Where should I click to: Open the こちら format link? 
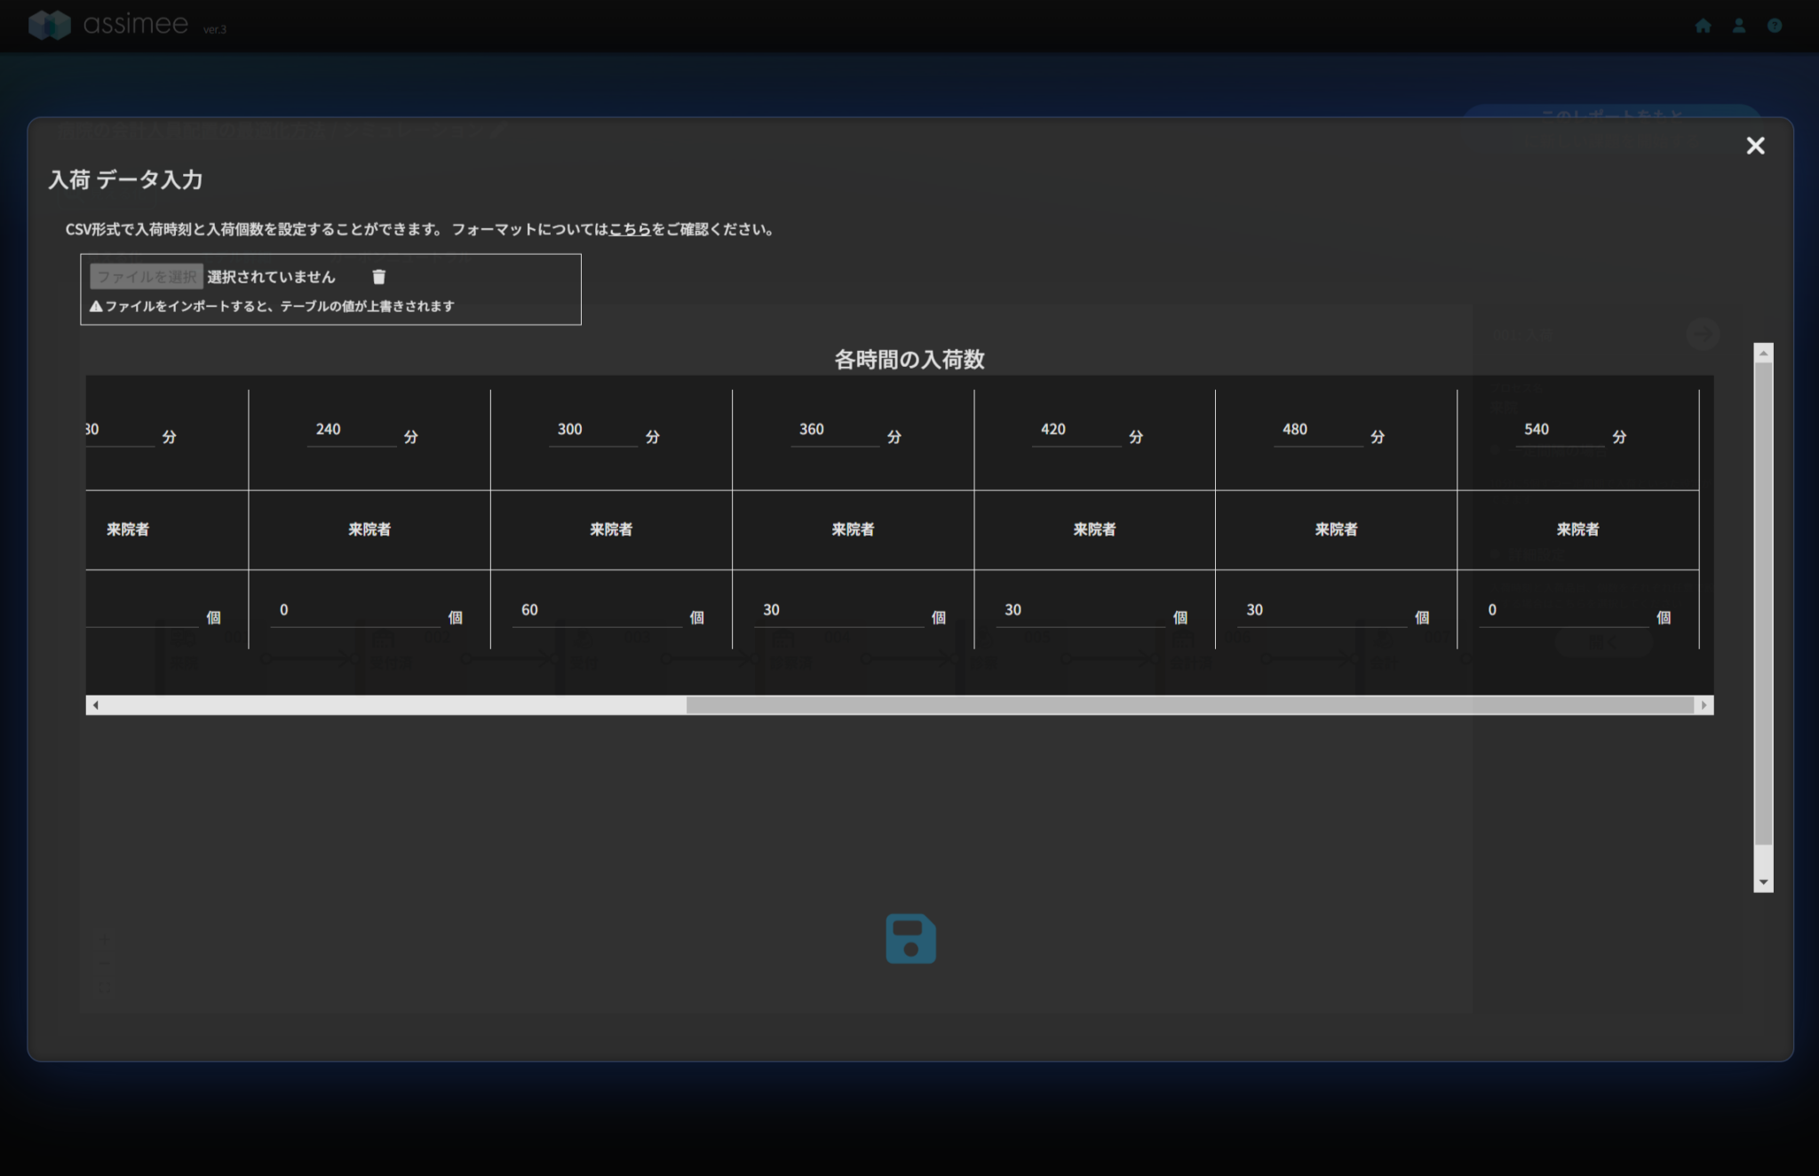click(630, 229)
